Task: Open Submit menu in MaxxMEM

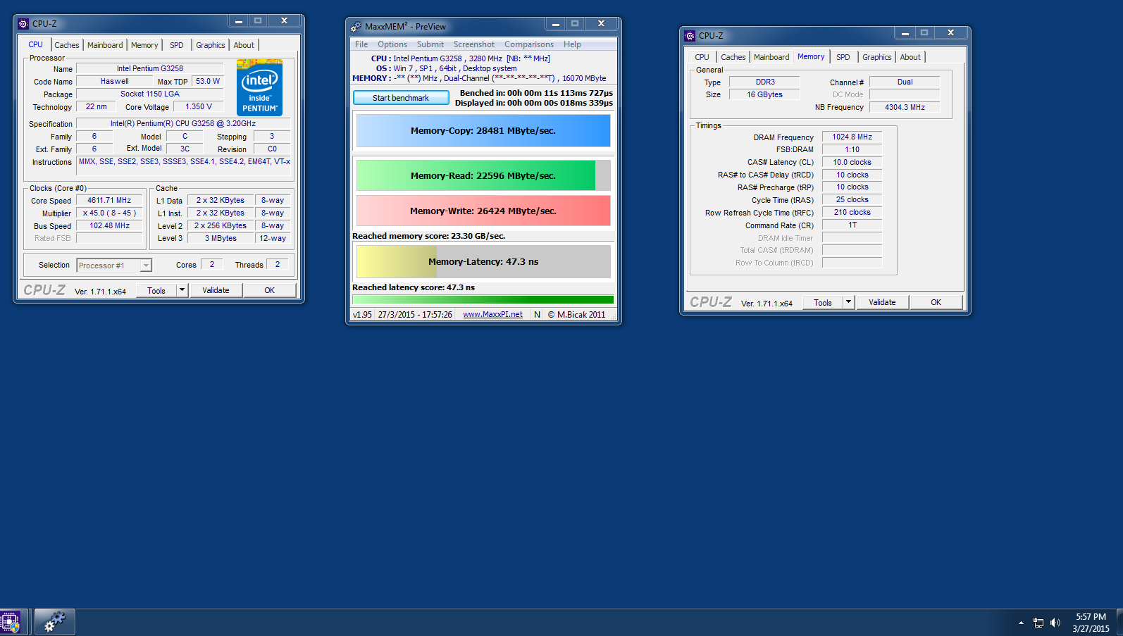Action: 430,44
